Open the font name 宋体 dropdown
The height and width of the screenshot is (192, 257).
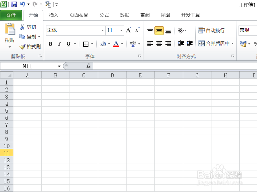[103, 30]
